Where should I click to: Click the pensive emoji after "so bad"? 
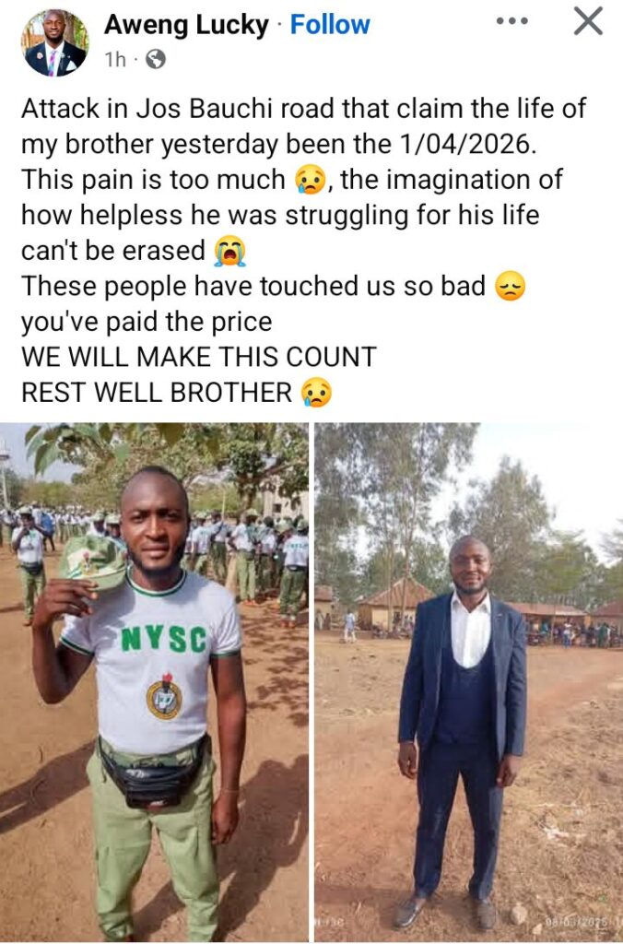pyautogui.click(x=510, y=287)
